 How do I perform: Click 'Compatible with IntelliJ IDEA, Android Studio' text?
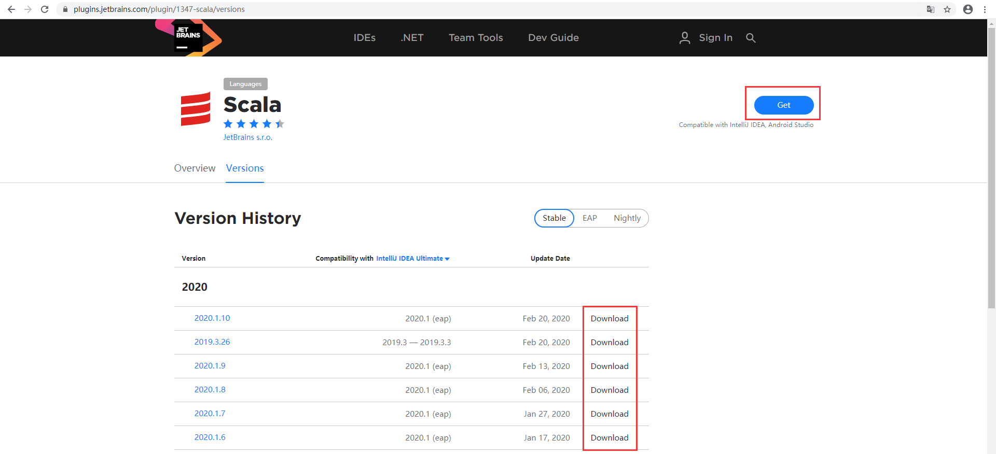[x=746, y=125]
